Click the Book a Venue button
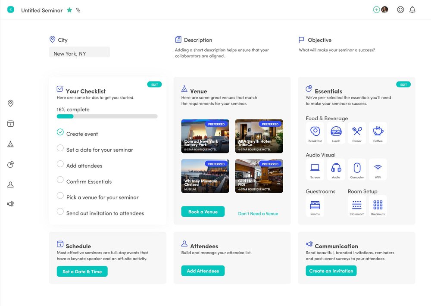This screenshot has height=306, width=431. click(x=203, y=212)
